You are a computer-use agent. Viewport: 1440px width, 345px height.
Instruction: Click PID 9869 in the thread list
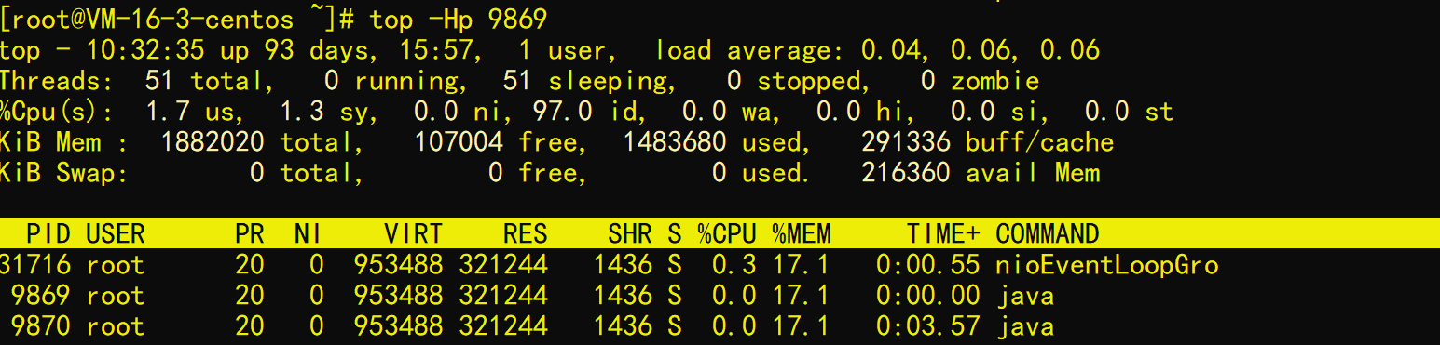40,296
